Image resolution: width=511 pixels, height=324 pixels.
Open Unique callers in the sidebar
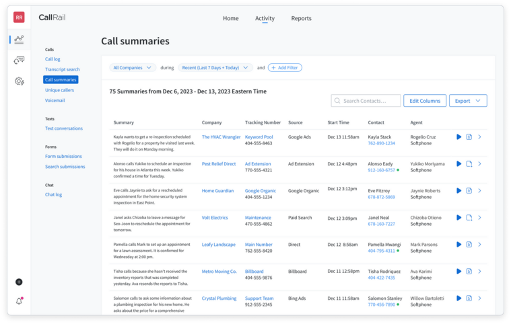click(60, 90)
